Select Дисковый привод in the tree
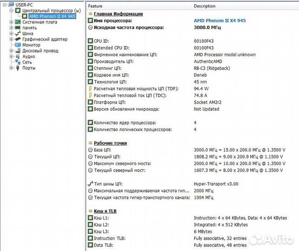This screenshot has width=299, height=251. click(40, 51)
